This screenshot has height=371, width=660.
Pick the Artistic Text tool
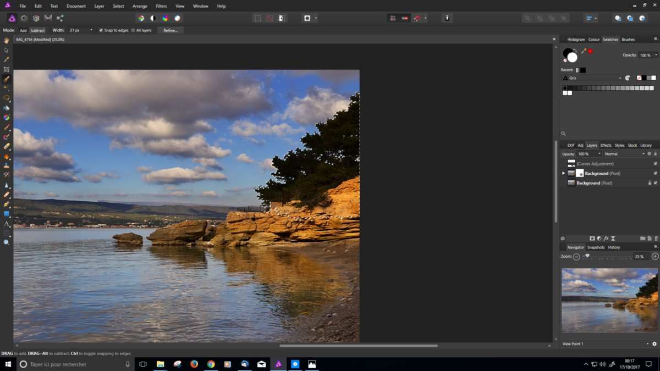tap(7, 224)
